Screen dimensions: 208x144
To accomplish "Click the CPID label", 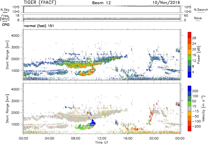I will pos(6,25).
